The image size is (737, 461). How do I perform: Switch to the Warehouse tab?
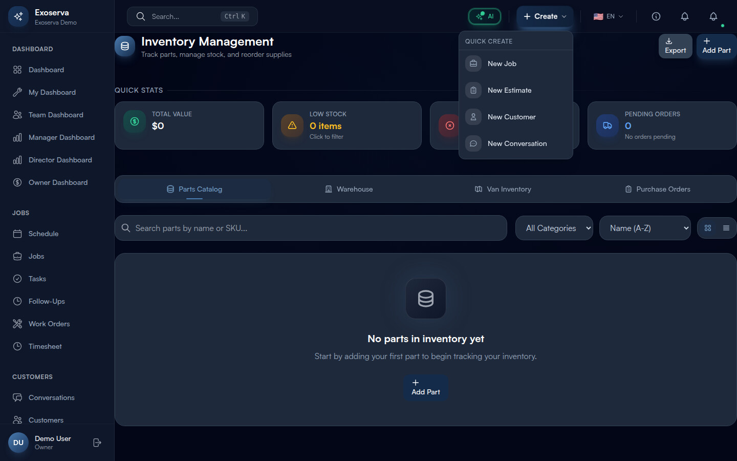(x=349, y=189)
